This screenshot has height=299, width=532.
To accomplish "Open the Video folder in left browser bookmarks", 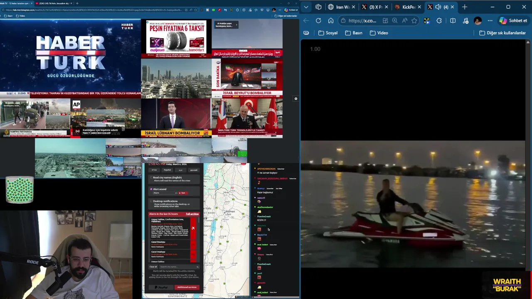I will click(x=21, y=16).
